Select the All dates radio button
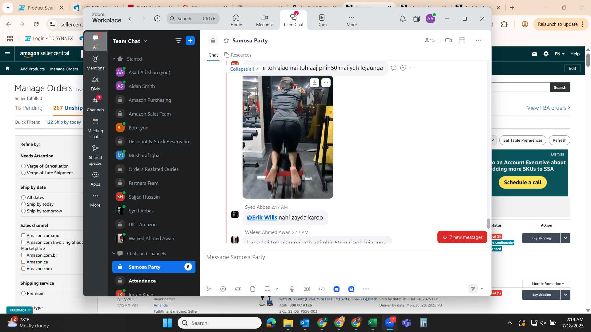Screen dimensions: 591x332 coord(23,197)
